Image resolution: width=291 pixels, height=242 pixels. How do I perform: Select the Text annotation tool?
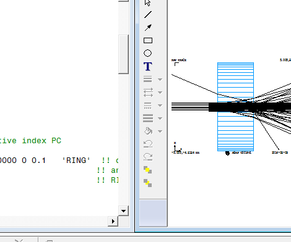(x=148, y=67)
